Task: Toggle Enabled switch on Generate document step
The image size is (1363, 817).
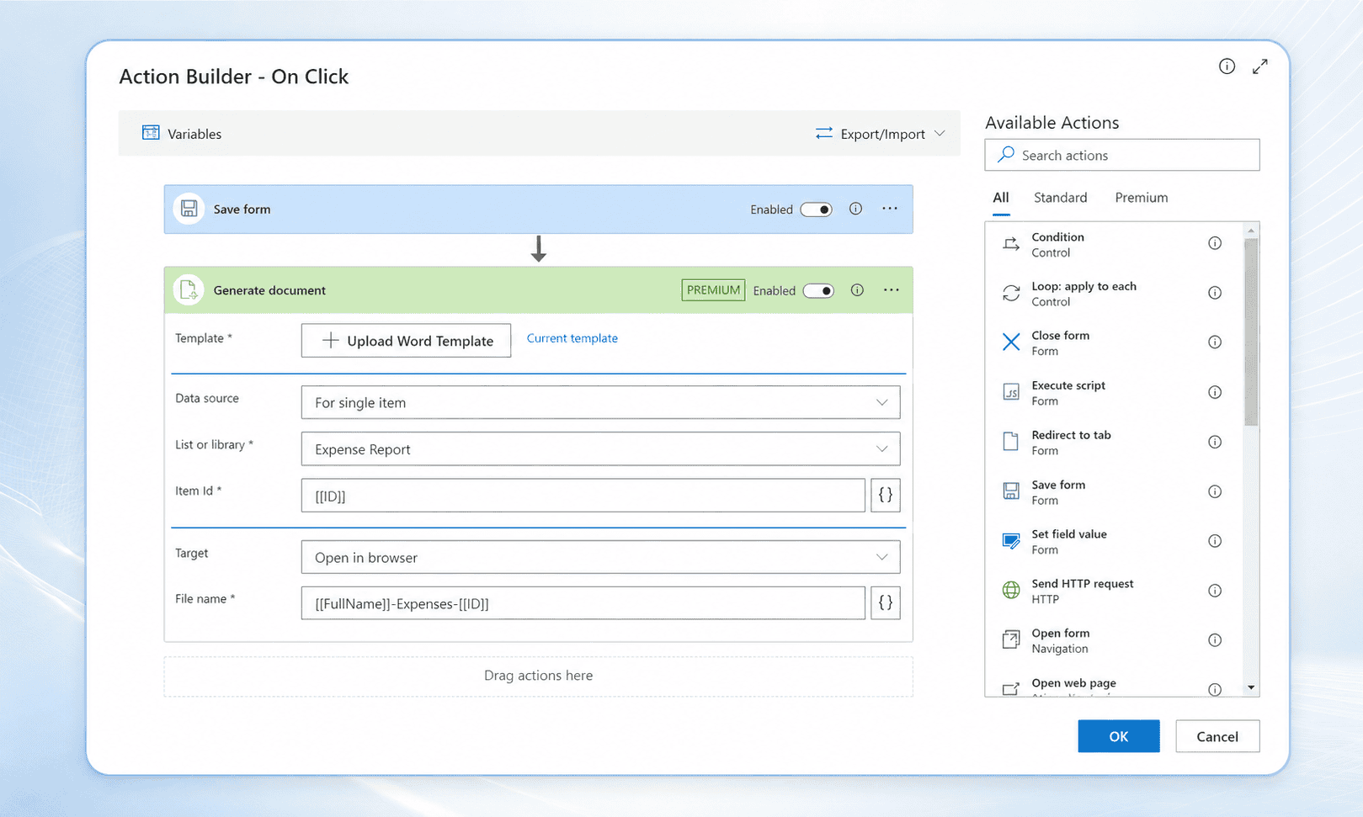Action: 818,291
